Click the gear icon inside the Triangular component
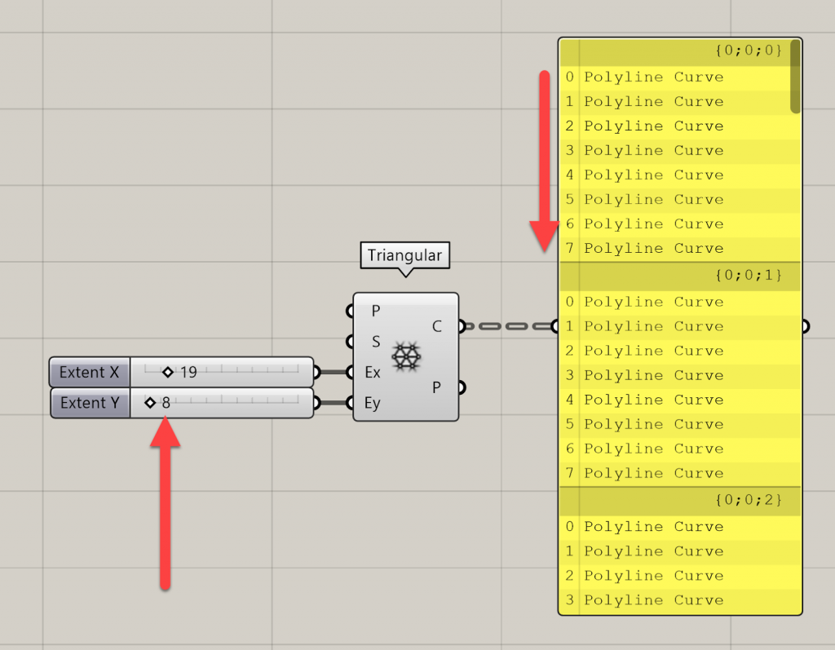835x650 pixels. click(405, 356)
